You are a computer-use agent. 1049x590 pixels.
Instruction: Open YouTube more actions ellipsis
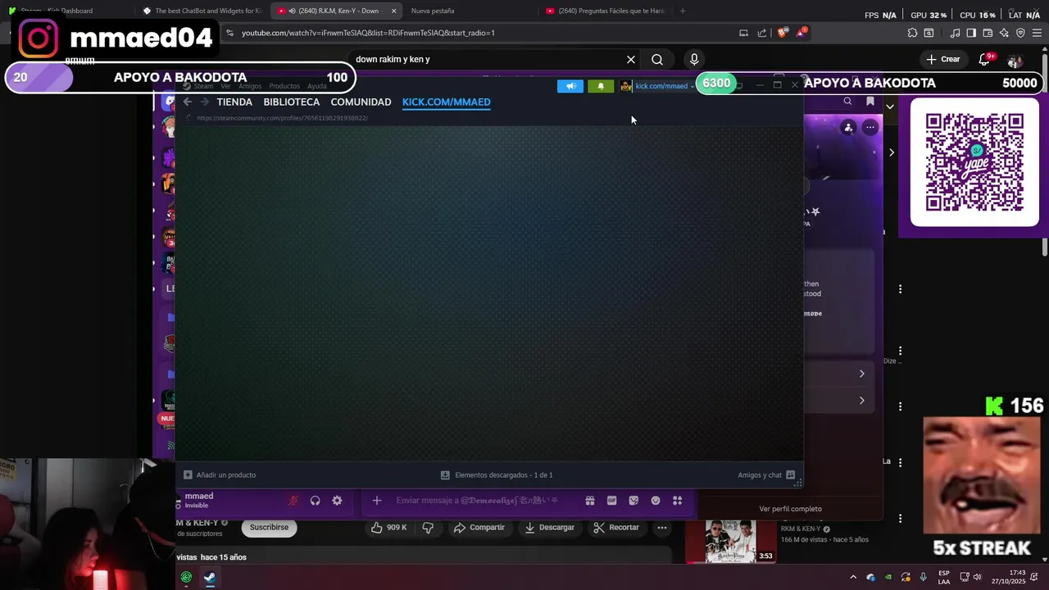(662, 528)
